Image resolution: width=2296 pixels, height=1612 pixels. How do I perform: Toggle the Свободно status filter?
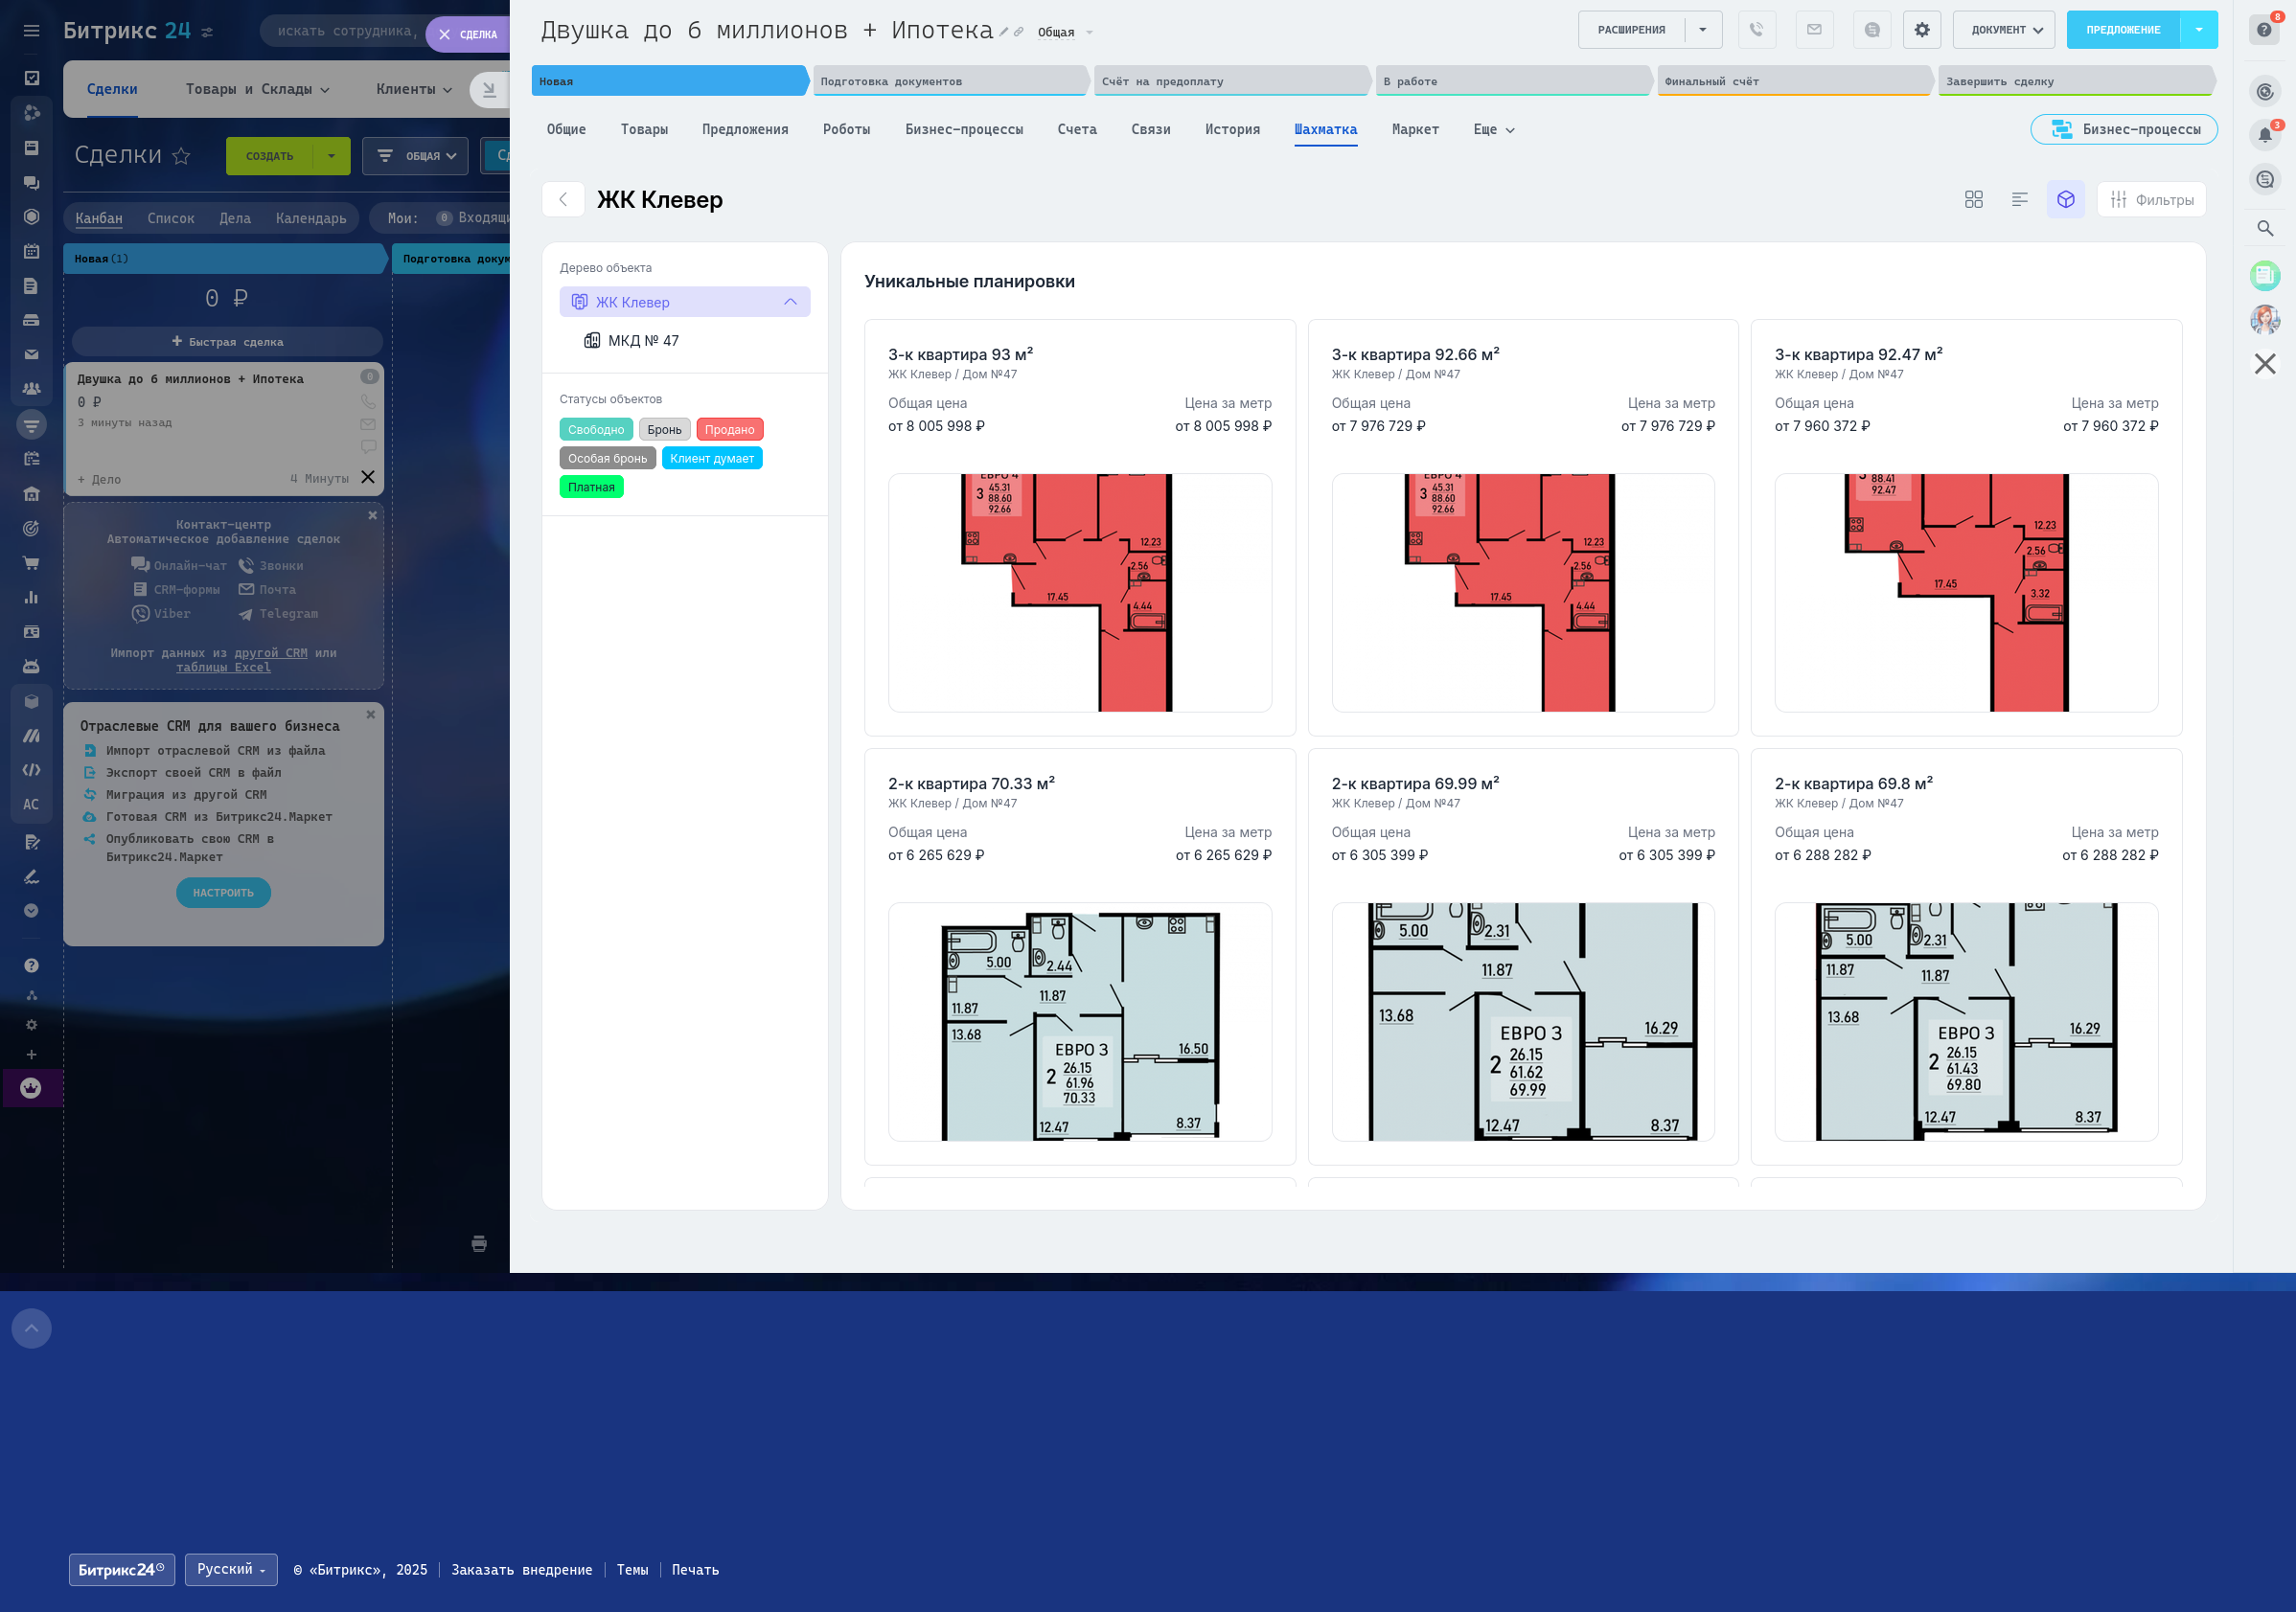[x=595, y=430]
